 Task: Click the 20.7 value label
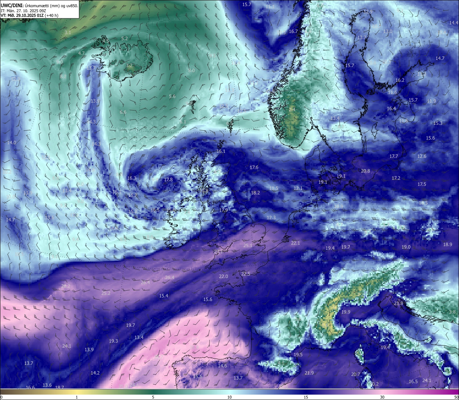point(355,375)
